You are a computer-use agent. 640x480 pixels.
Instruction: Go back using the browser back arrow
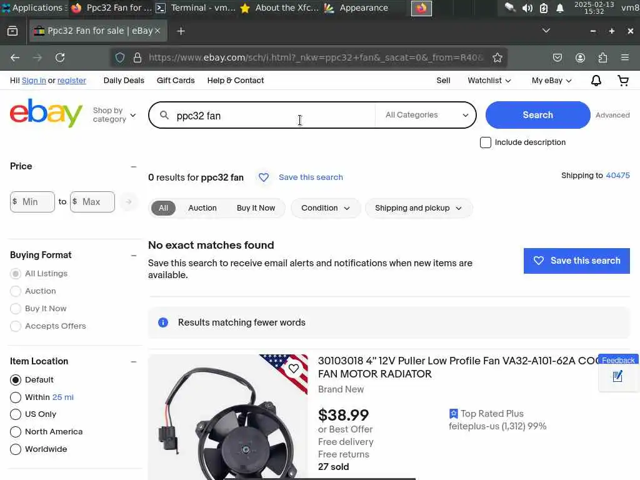tap(15, 57)
